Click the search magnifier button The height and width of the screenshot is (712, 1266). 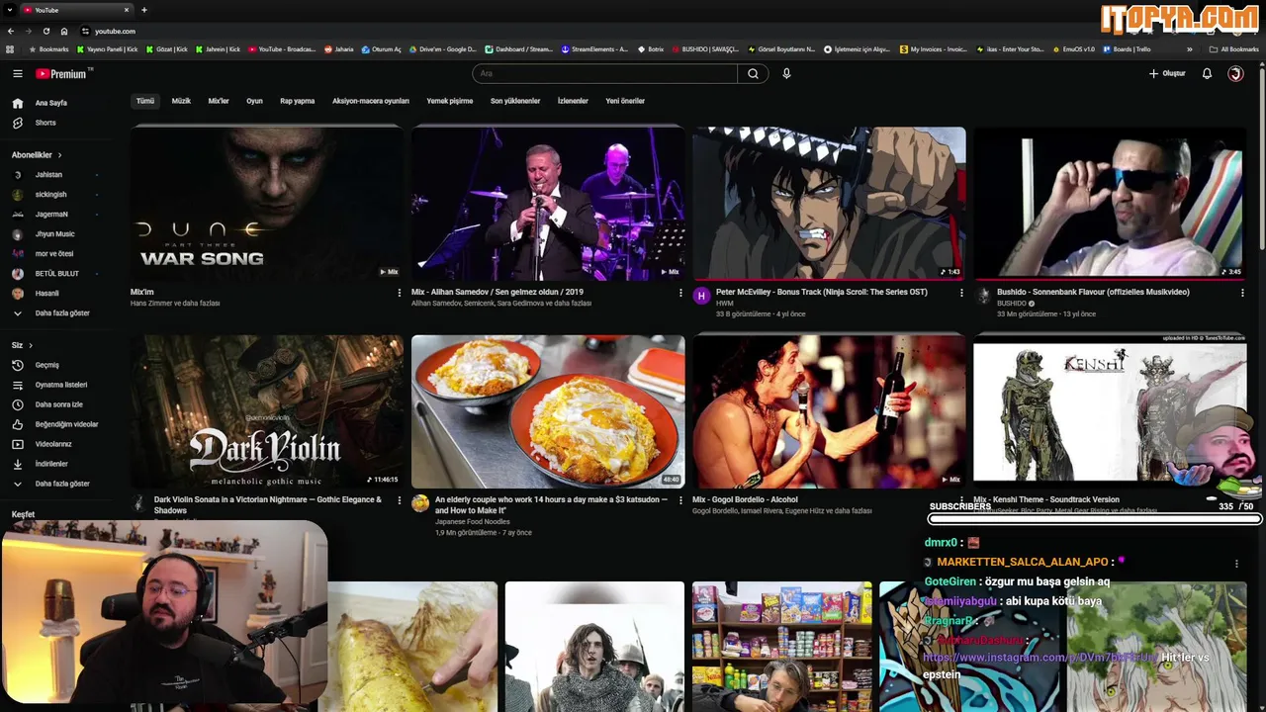(753, 73)
